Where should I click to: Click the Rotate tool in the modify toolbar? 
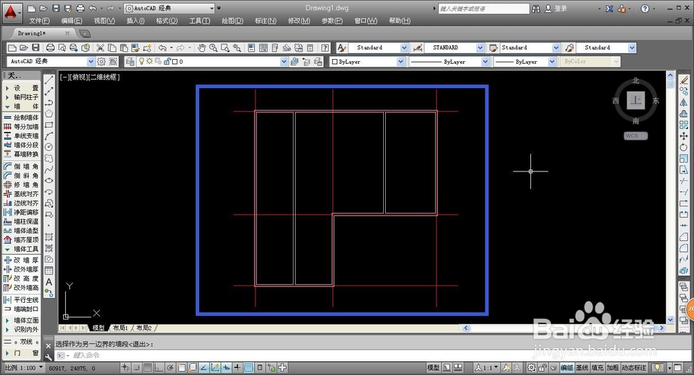coord(684,147)
